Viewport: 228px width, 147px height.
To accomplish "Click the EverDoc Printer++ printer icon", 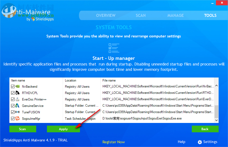I will click(x=17, y=99).
